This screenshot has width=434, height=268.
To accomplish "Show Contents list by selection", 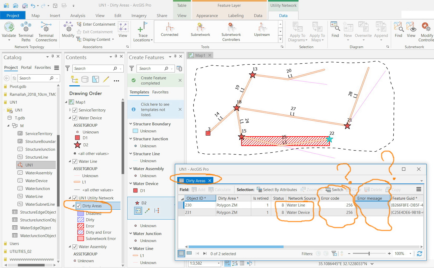I will [x=96, y=79].
